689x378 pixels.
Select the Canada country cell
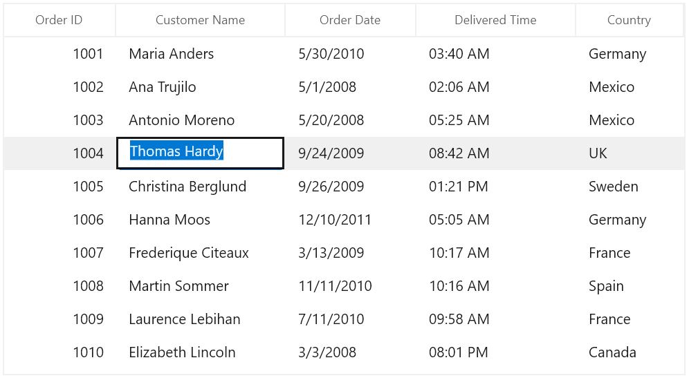630,352
